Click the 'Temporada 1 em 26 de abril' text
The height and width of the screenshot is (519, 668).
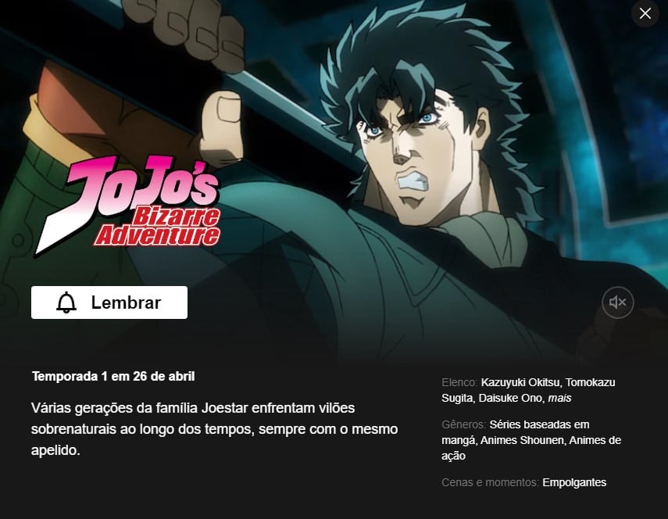point(113,376)
